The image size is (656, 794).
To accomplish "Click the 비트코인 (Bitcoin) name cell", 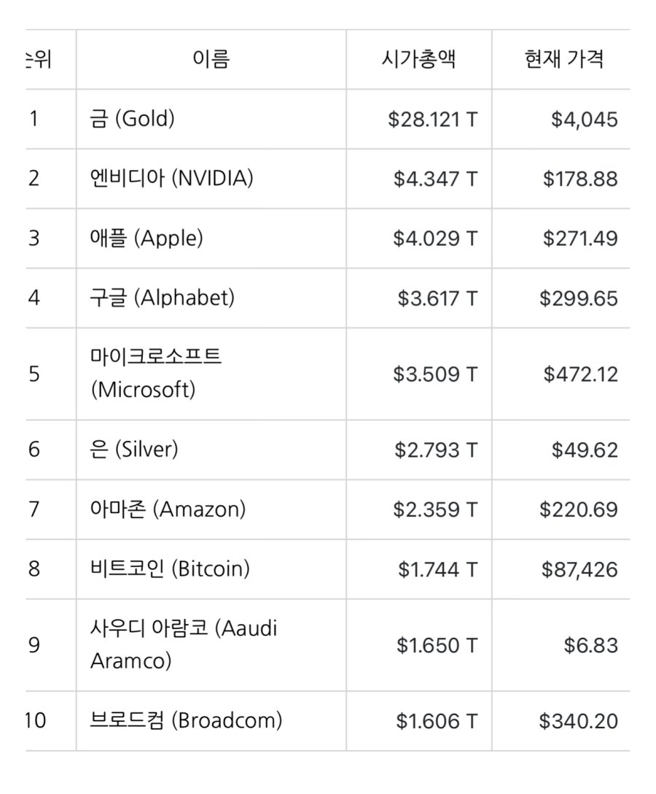I will point(170,569).
